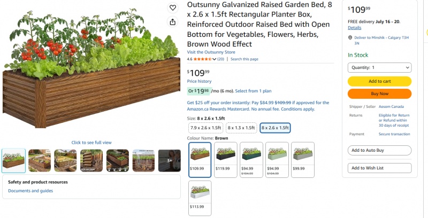Choose the Brown colour swatch at $109.99
428x218 pixels.
[200, 160]
